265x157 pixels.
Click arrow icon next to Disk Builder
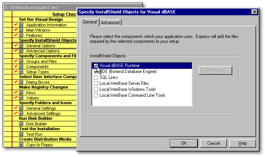click(x=21, y=124)
